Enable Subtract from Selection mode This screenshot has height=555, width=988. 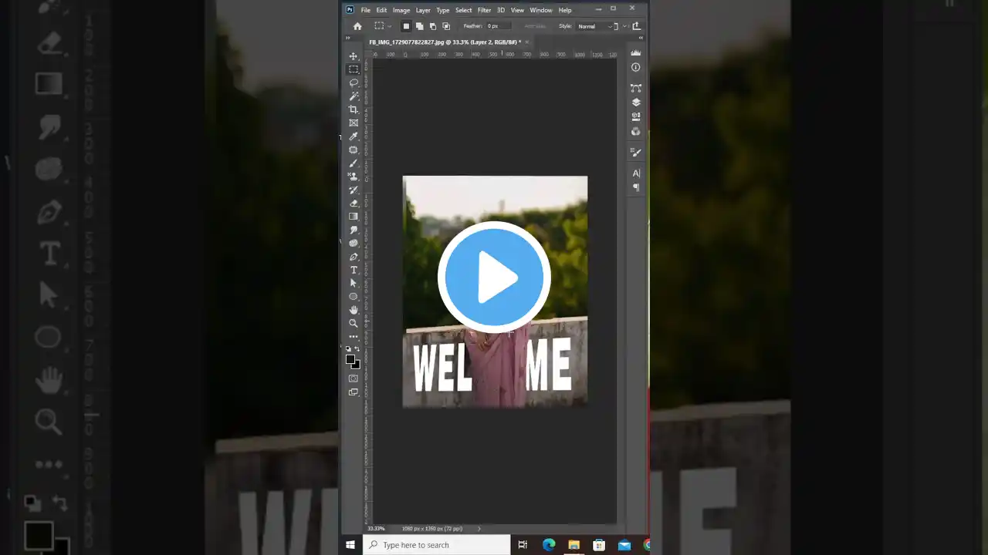(432, 26)
